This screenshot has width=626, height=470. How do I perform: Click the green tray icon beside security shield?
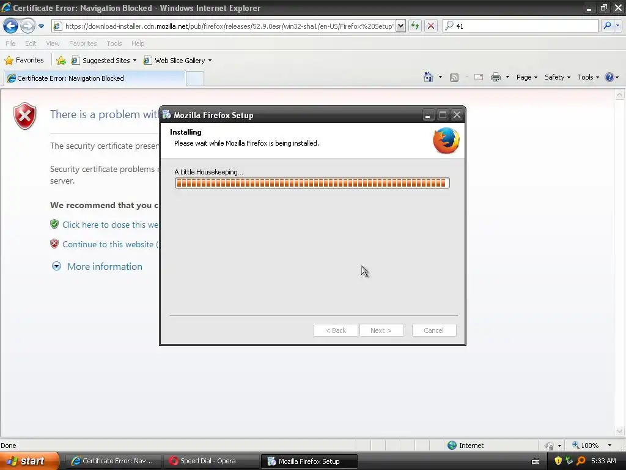tap(569, 461)
